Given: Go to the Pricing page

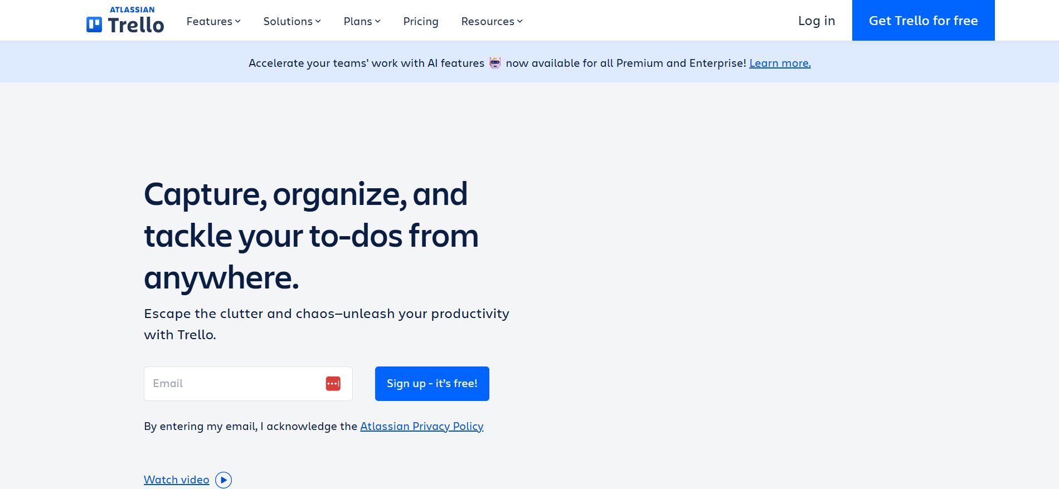Looking at the screenshot, I should tap(421, 21).
